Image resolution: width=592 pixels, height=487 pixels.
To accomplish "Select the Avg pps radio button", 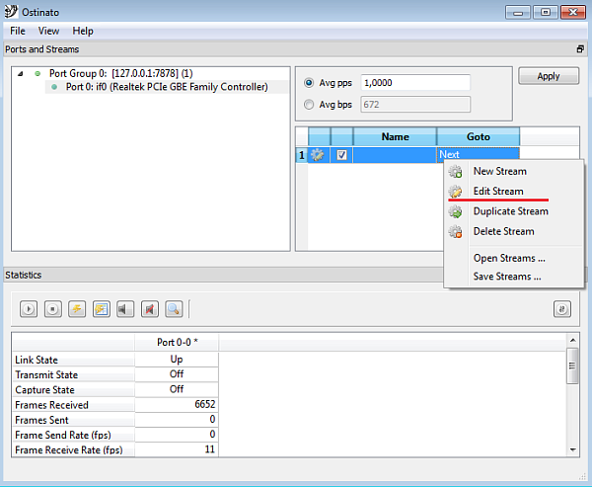I will pos(310,83).
